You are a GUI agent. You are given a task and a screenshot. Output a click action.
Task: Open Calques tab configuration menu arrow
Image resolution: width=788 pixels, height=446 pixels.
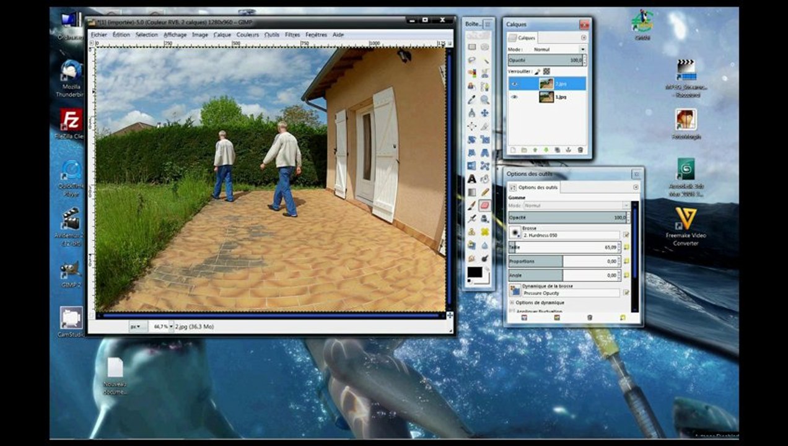[584, 38]
